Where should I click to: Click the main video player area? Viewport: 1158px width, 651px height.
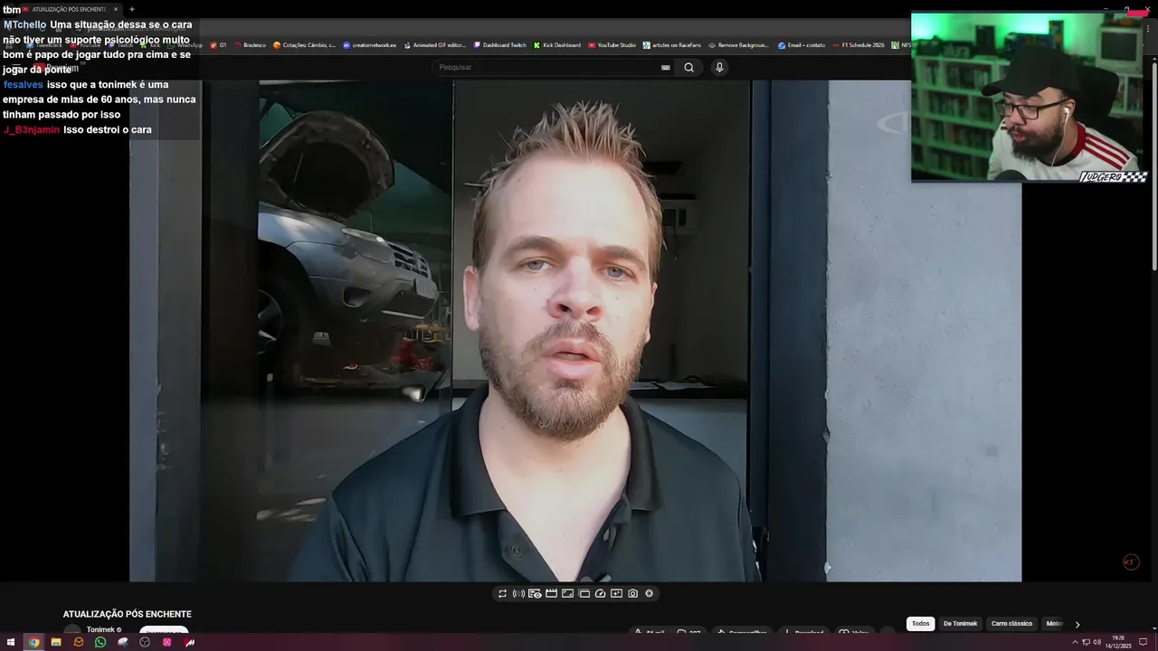(x=575, y=330)
